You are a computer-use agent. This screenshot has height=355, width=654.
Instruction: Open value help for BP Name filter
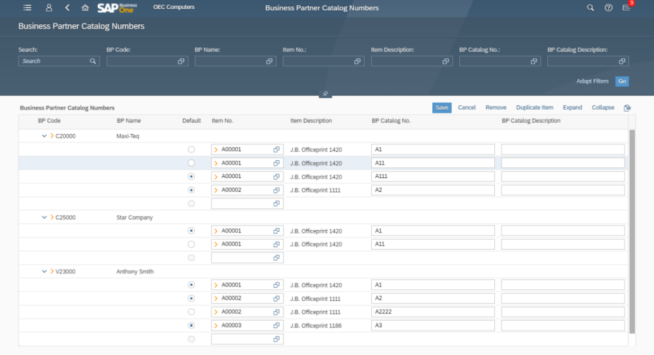coord(270,61)
